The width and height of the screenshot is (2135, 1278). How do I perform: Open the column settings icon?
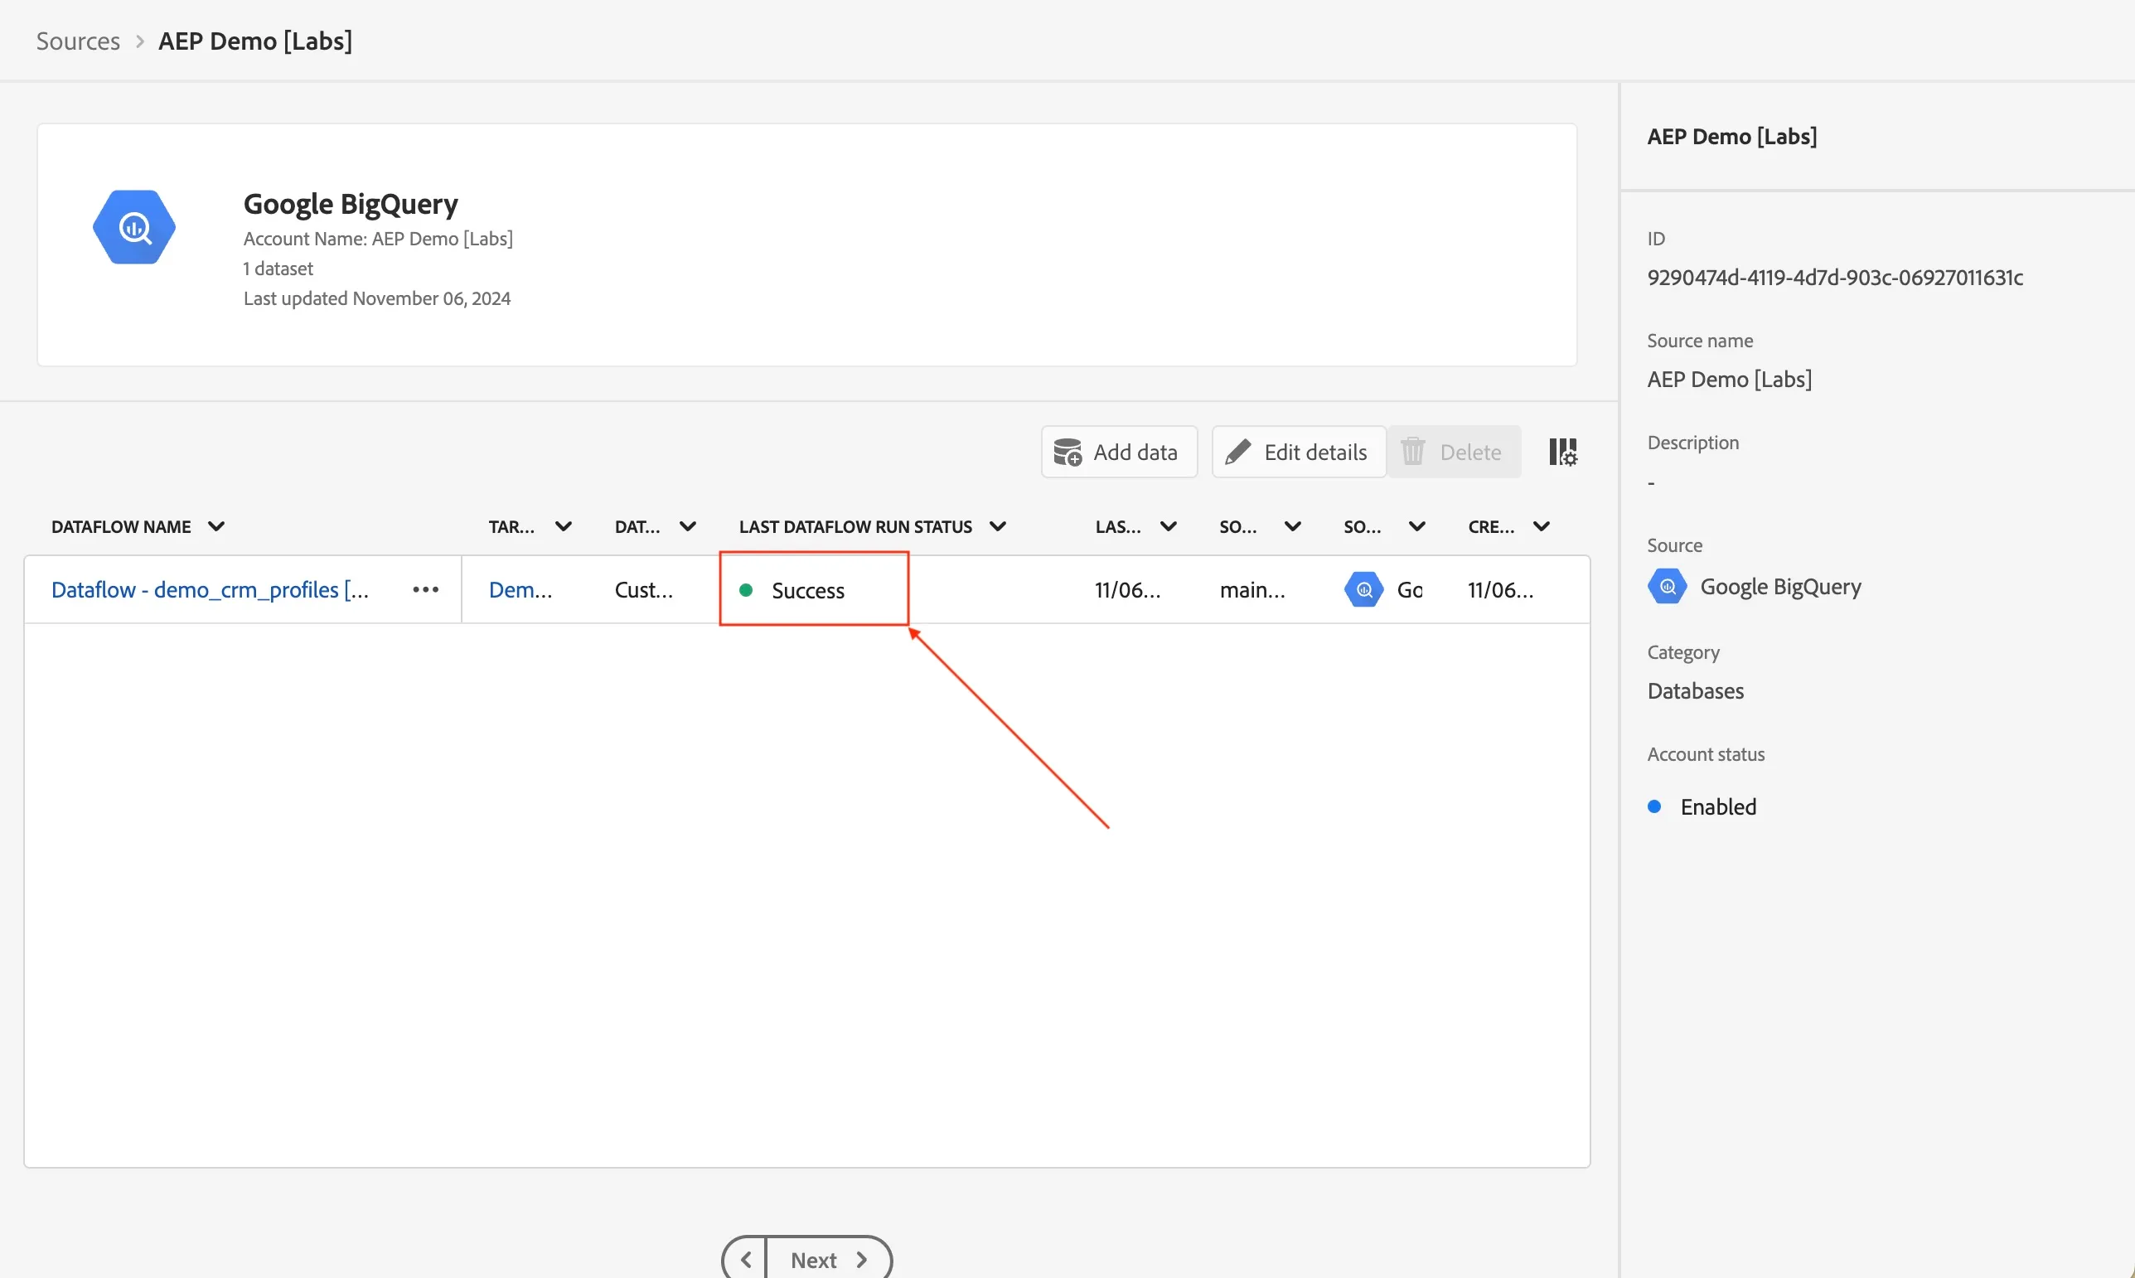[x=1562, y=451]
